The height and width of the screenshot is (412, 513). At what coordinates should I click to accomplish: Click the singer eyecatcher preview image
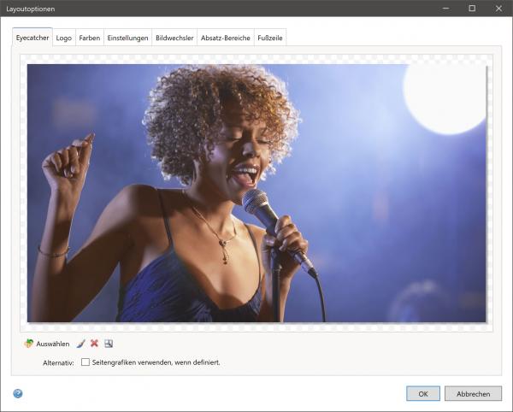[x=256, y=192]
